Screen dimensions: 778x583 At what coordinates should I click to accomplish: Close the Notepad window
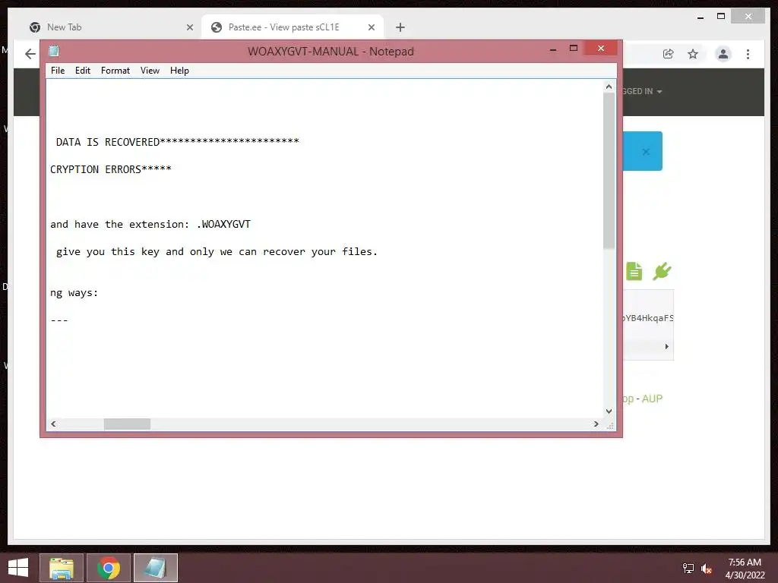600,48
